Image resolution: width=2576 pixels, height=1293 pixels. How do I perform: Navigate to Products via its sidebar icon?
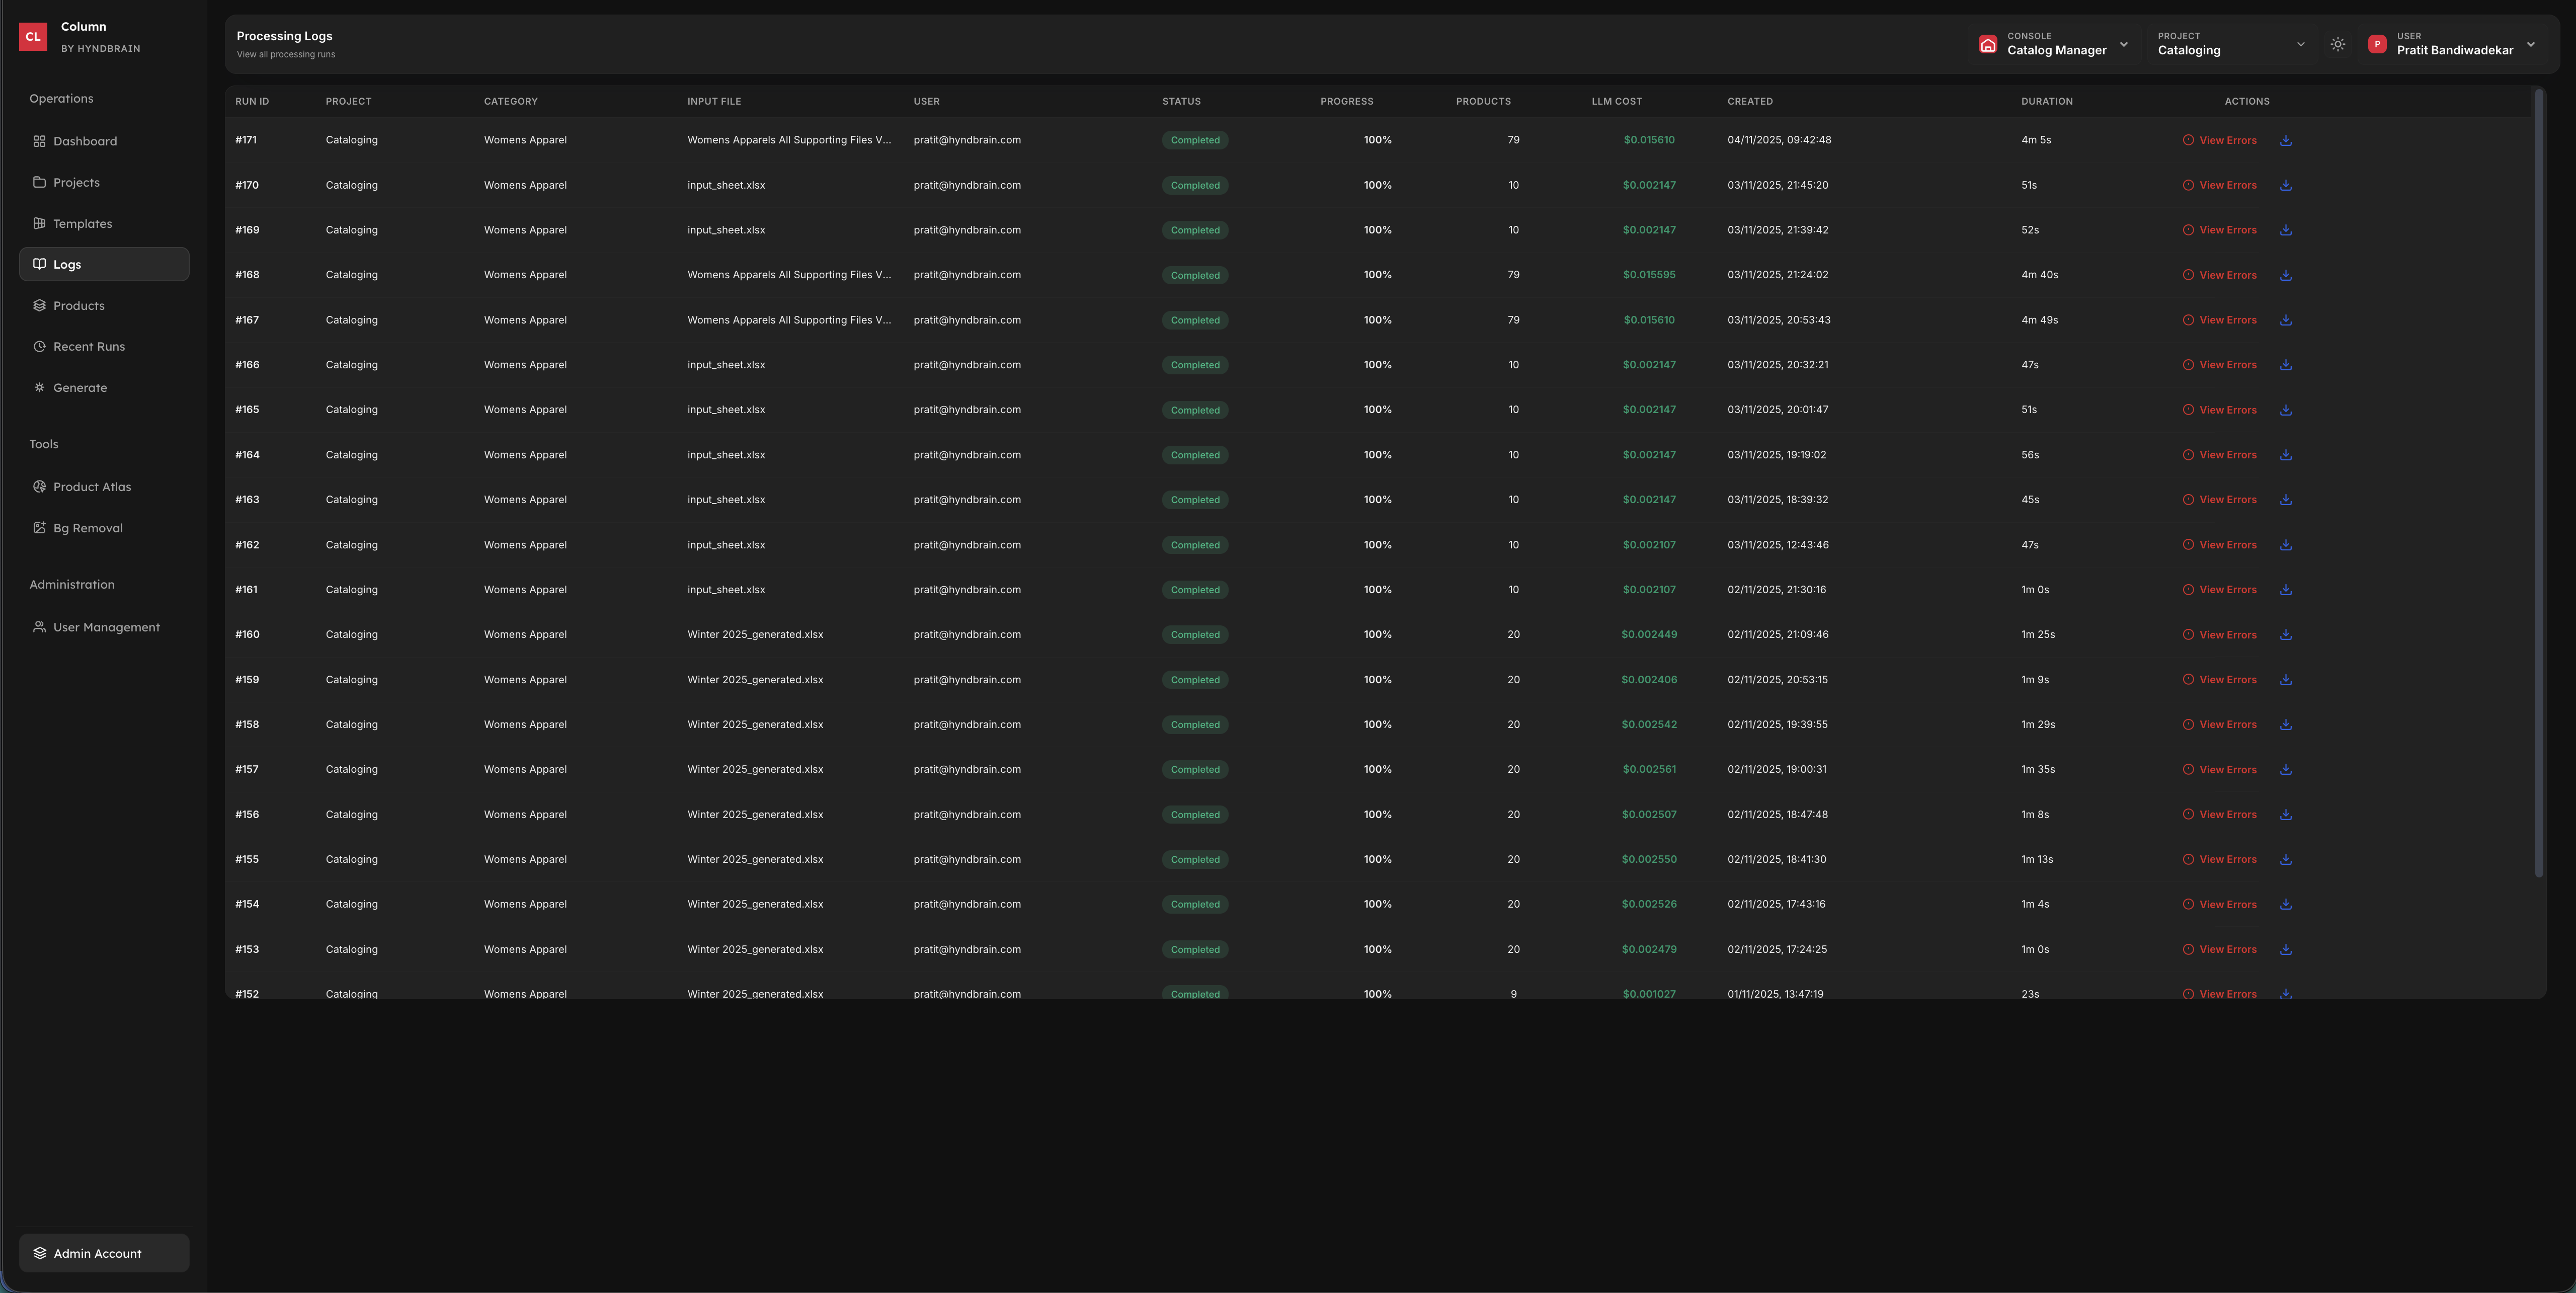click(39, 305)
